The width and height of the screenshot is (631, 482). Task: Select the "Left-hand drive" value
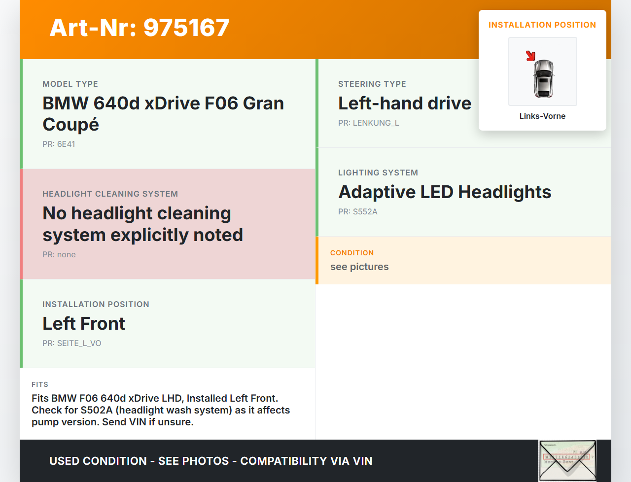(x=405, y=103)
